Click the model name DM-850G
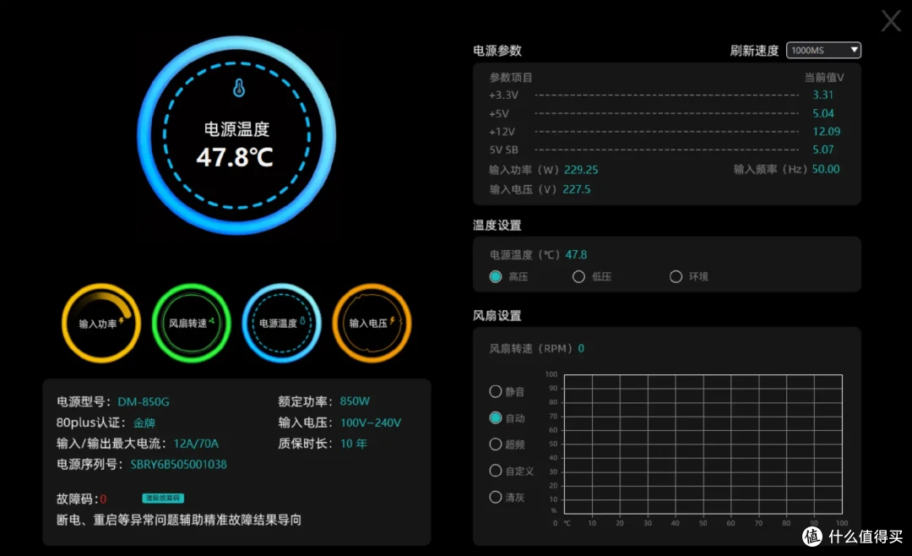 (x=144, y=401)
